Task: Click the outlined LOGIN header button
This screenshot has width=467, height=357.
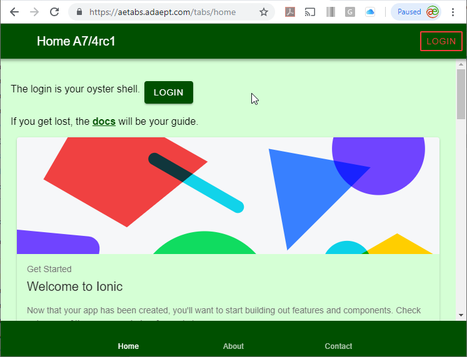Action: [441, 41]
